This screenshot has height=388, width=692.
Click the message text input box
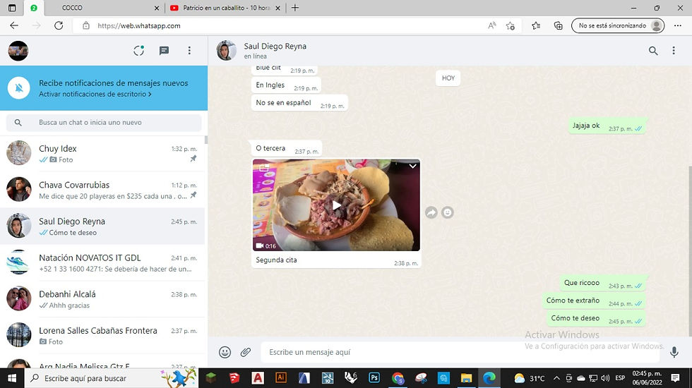(459, 352)
